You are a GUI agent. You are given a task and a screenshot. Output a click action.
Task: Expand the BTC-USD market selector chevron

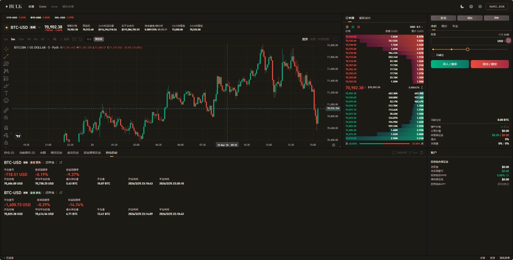(40, 27)
